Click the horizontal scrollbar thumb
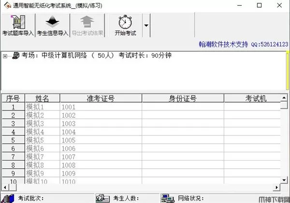The image size is (290, 203). [13, 188]
